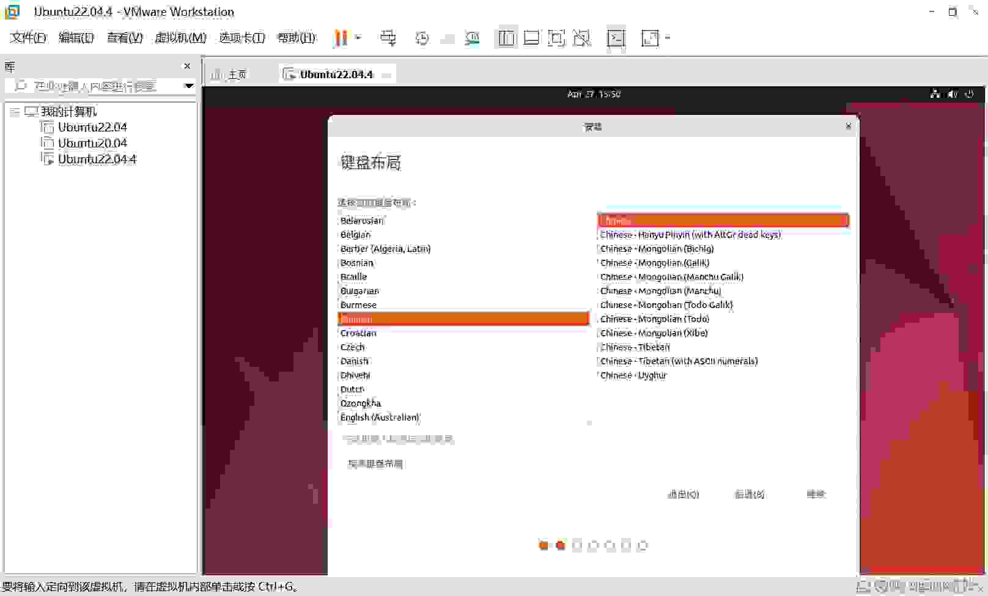Pause the virtual machine from the toolbar
Screen dimensions: 988x596
[x=341, y=38]
